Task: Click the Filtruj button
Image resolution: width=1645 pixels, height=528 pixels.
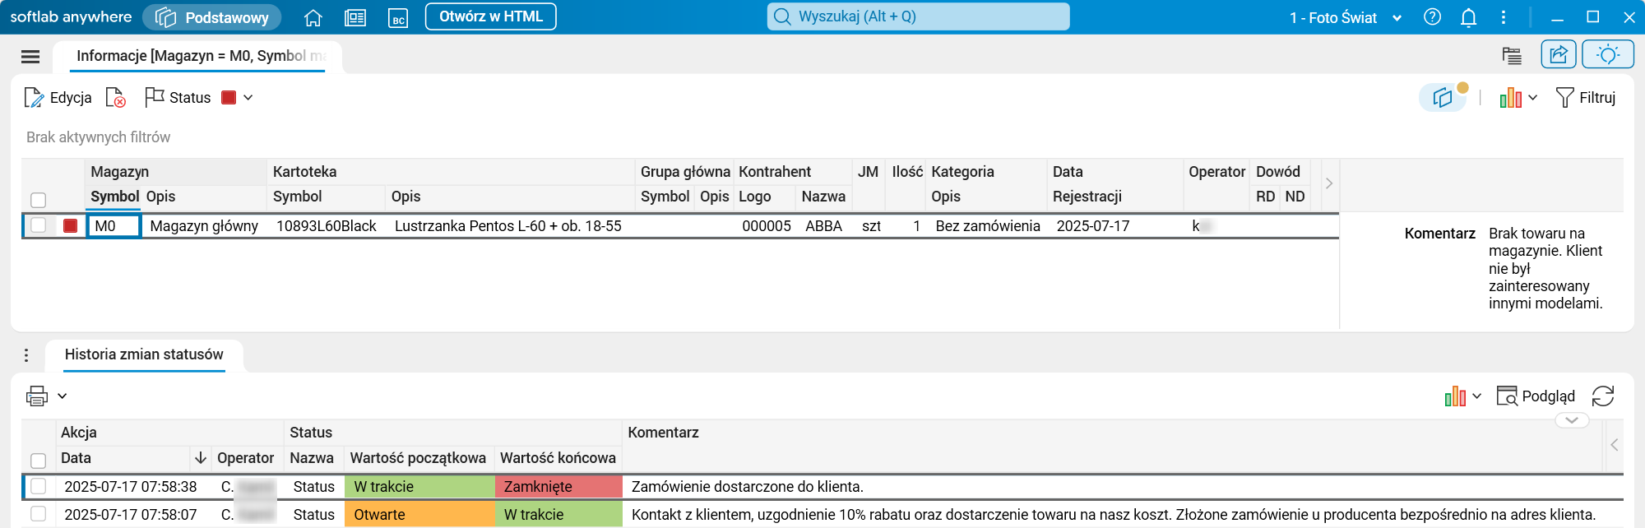Action: pyautogui.click(x=1586, y=98)
